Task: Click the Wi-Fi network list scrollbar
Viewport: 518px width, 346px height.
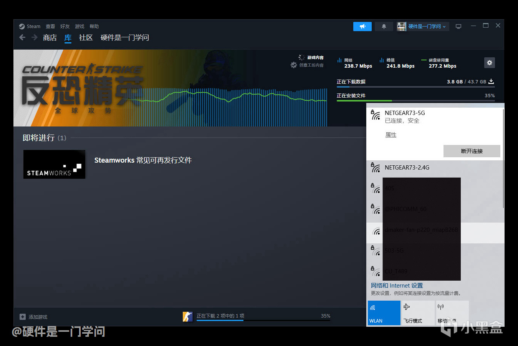Action: click(x=503, y=158)
